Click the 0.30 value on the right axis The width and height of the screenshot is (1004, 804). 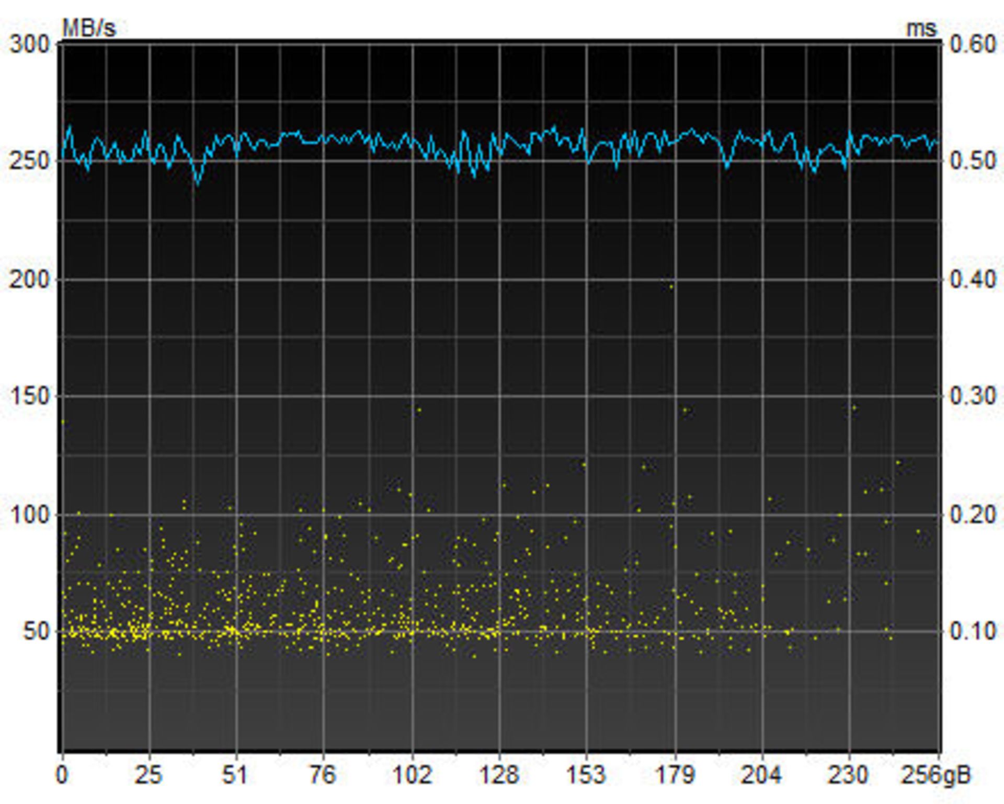coord(973,395)
